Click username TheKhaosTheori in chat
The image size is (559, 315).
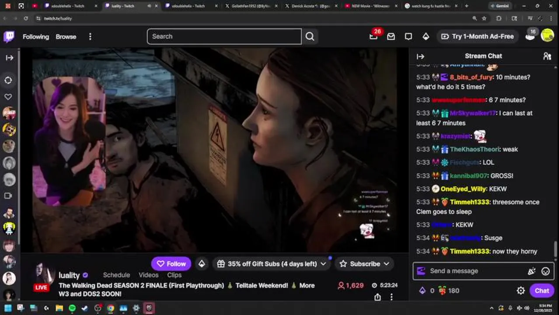(475, 149)
